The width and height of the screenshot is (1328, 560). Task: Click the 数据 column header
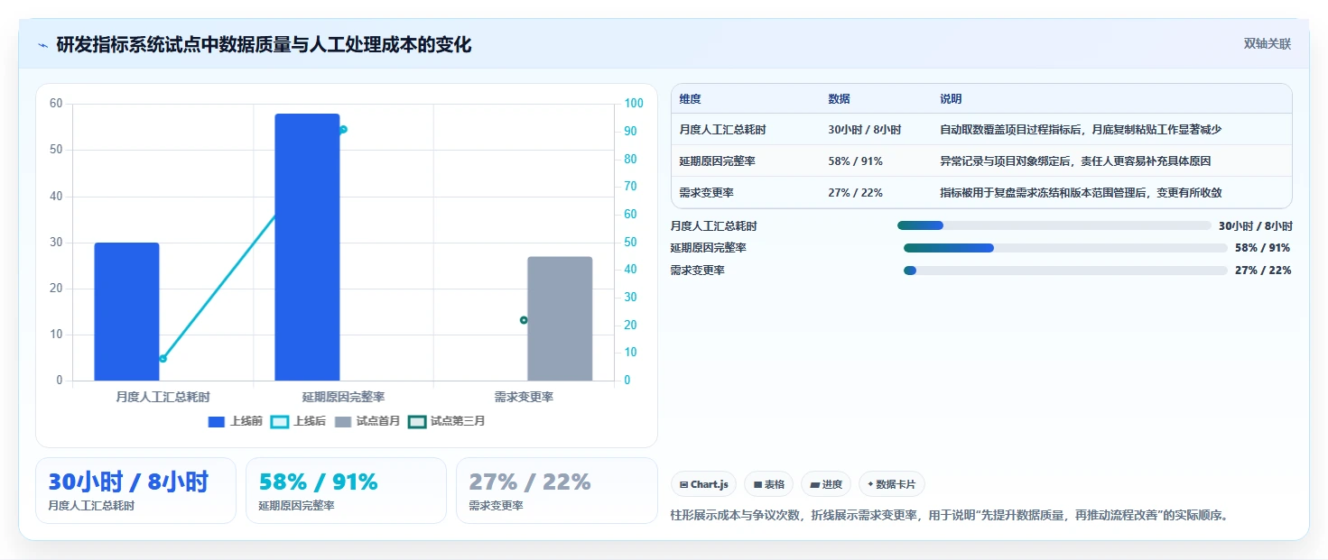coord(839,99)
